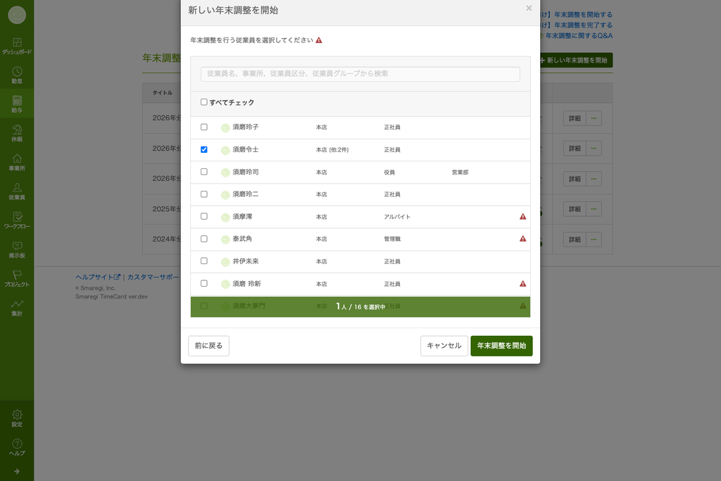Close the 新しい年末調整を開始 dialog
This screenshot has height=481, width=721.
529,8
